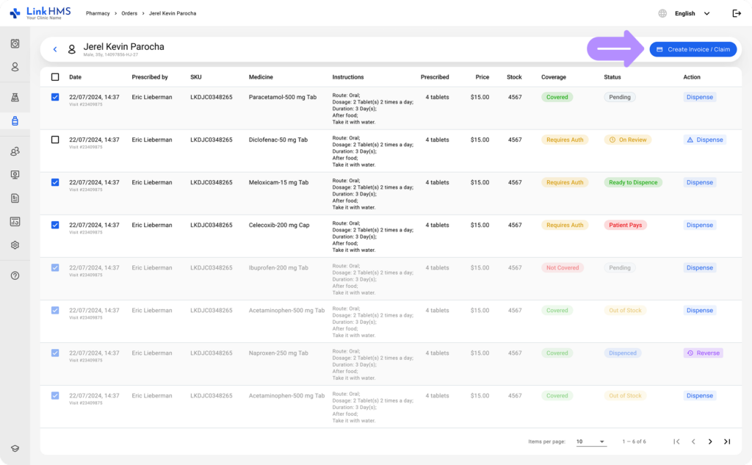Dispense the Ibuprofen-200 mg Tab order

pos(700,268)
